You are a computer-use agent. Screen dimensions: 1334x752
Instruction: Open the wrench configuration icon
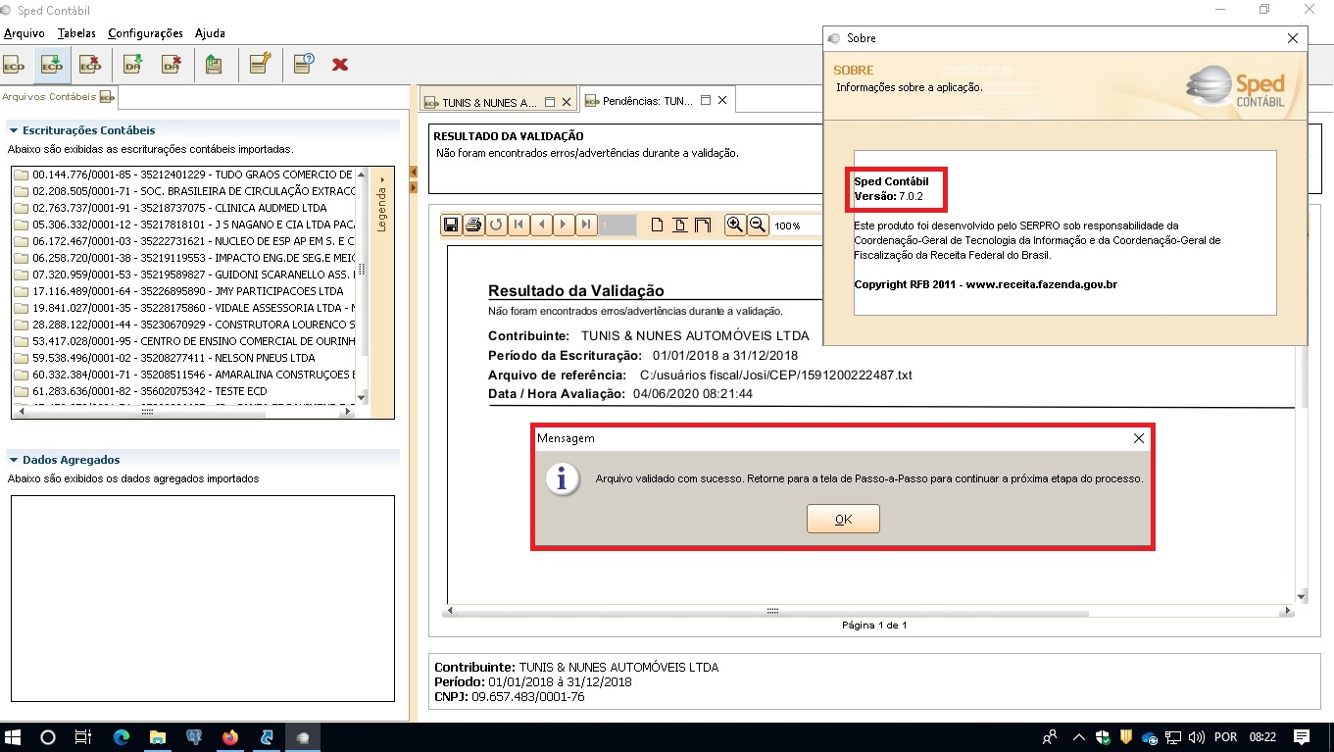click(260, 65)
